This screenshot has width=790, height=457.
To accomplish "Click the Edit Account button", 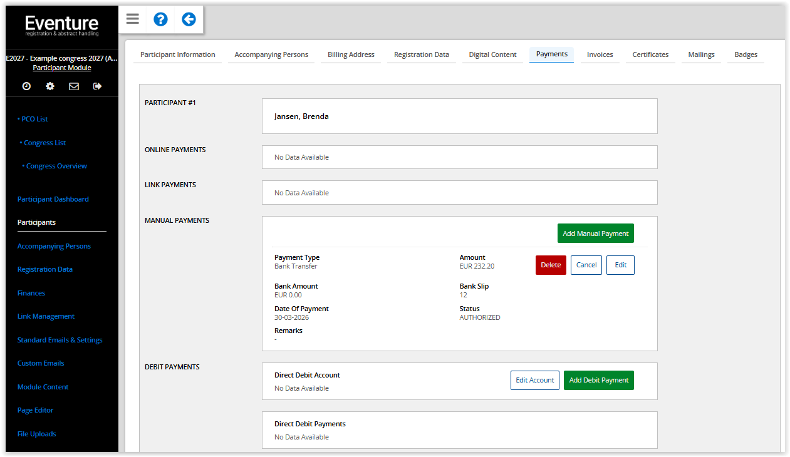I will (x=534, y=380).
